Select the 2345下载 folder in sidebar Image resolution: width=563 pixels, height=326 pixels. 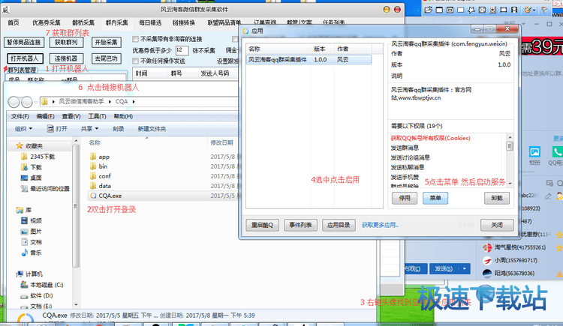(42, 157)
